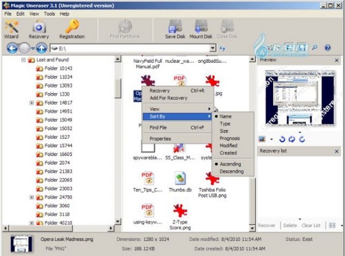Open Properties from the context menu
The width and height of the screenshot is (345, 256).
(177, 139)
